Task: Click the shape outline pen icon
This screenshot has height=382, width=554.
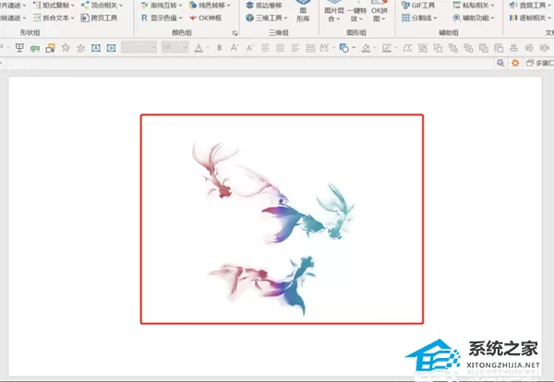Action: coord(387,48)
